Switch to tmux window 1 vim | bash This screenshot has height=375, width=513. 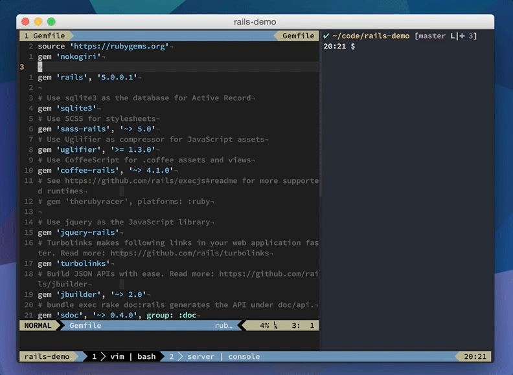click(x=123, y=356)
